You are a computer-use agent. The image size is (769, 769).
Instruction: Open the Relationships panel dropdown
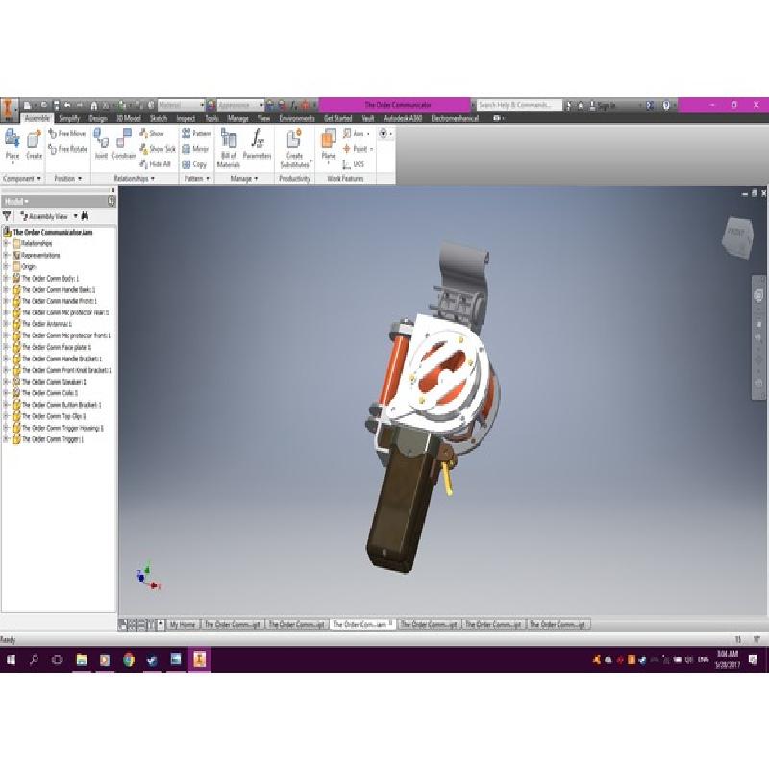(134, 179)
